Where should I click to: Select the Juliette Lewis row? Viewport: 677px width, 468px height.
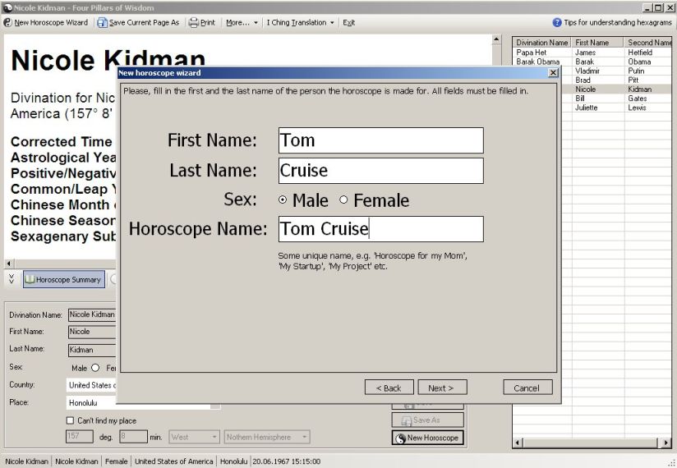[x=616, y=108]
